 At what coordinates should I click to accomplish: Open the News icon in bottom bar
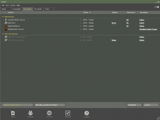pyautogui.click(x=13, y=113)
